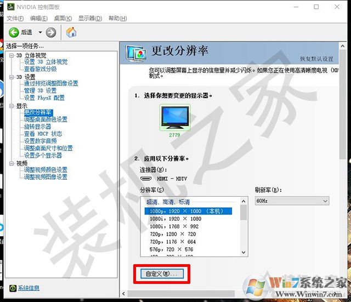Click the 超清、高清、标清 list header
This screenshot has height=302, width=351.
[x=168, y=202]
